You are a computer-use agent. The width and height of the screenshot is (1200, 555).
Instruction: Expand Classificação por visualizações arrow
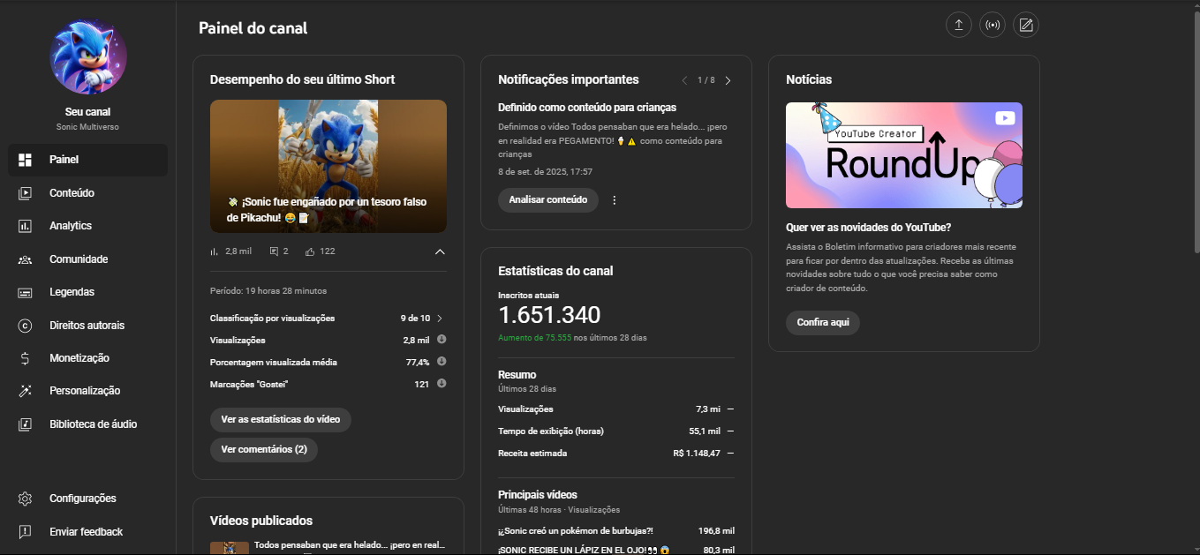pos(440,319)
